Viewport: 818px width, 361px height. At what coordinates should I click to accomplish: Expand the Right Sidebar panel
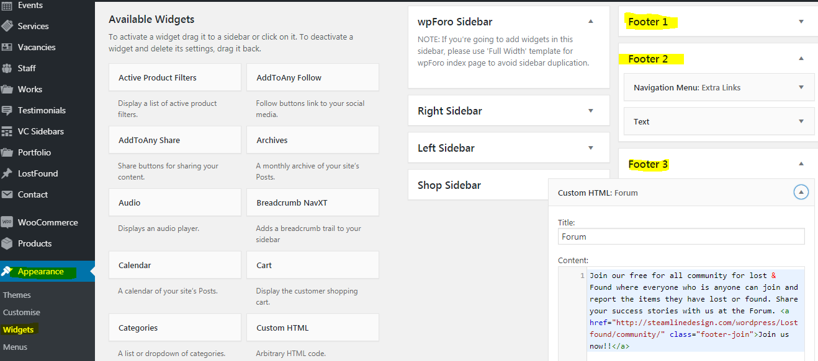[x=591, y=111]
